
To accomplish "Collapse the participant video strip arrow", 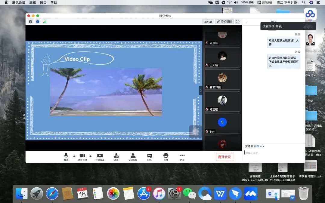I will click(x=201, y=91).
